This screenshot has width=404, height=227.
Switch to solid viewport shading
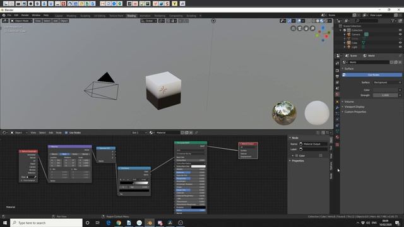click(x=318, y=21)
